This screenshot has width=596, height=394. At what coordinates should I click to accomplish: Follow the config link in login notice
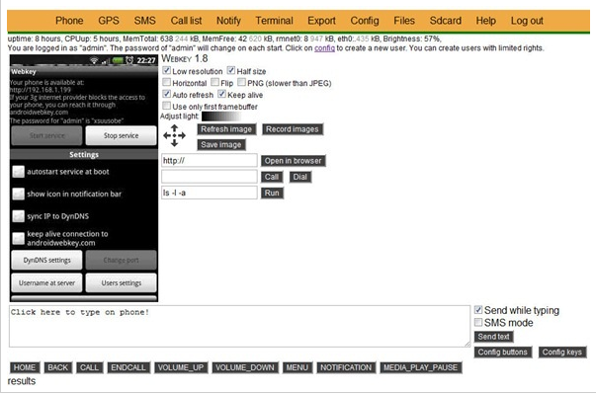click(x=324, y=48)
